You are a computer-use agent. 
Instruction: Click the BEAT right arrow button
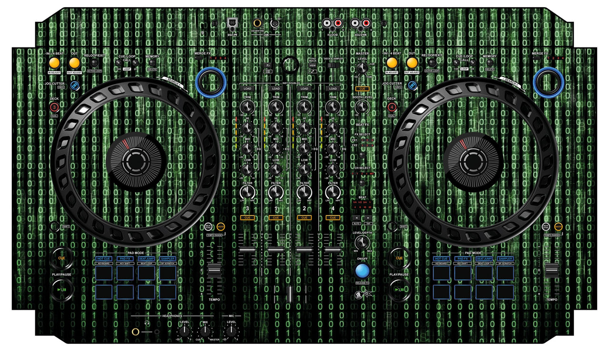click(x=368, y=218)
